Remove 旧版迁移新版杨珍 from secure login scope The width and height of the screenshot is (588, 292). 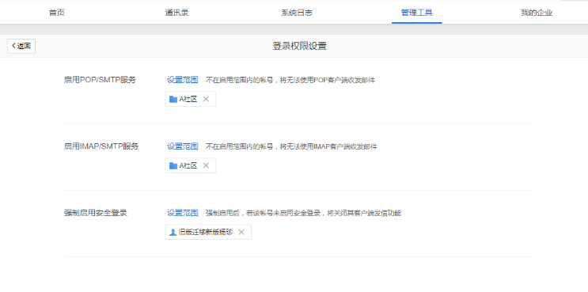[x=241, y=232]
